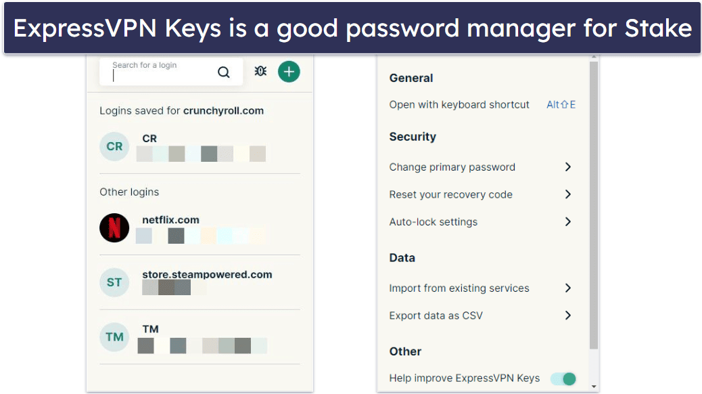Open Export data as CSV
Viewport: 702px width, 394px height.
coord(436,315)
